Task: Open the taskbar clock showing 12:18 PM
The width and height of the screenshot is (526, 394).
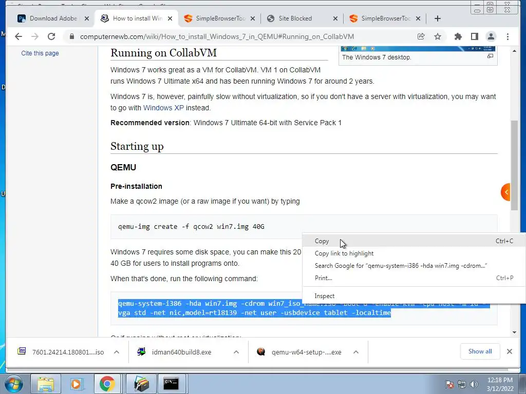Action: [500, 384]
